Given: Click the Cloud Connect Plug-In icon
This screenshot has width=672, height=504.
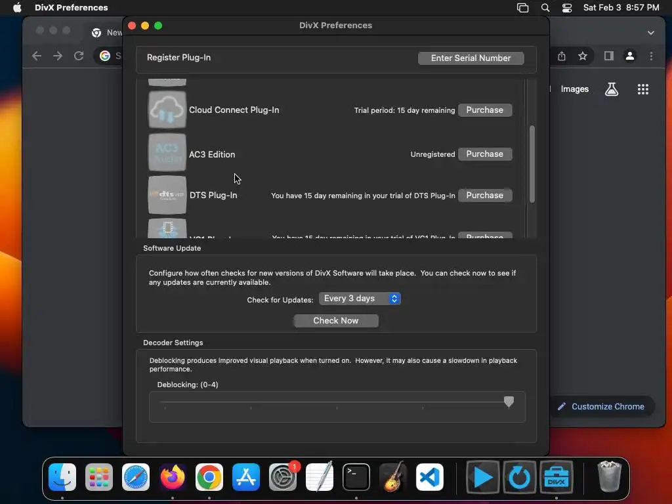Looking at the screenshot, I should (x=167, y=110).
